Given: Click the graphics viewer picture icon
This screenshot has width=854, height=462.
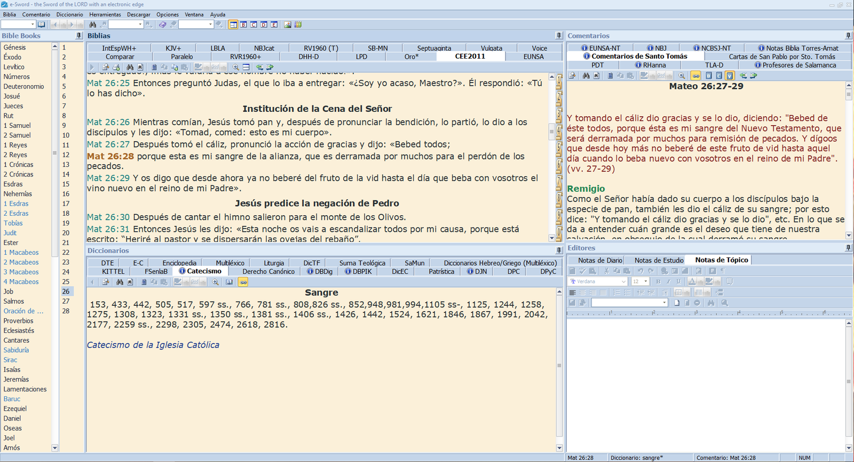Looking at the screenshot, I should click(288, 25).
